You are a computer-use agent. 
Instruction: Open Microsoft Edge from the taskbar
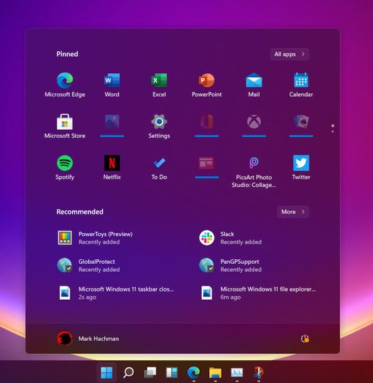point(193,372)
